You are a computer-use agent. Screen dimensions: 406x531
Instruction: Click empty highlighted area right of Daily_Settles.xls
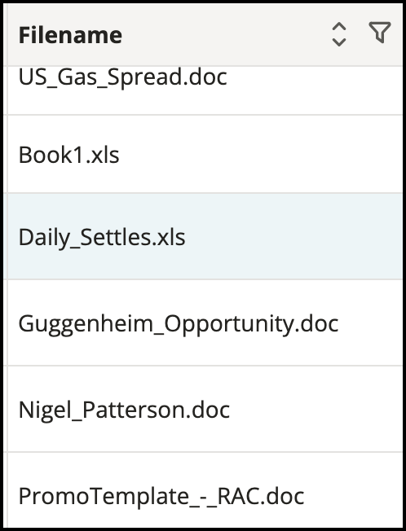click(x=293, y=237)
